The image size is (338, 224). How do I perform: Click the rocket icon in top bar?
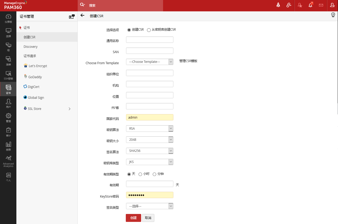tap(278, 5)
